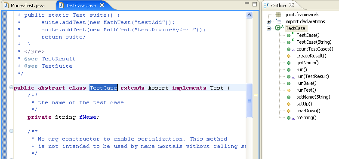Select runTest() in the Outline
The image size is (339, 159).
coord(306,90)
